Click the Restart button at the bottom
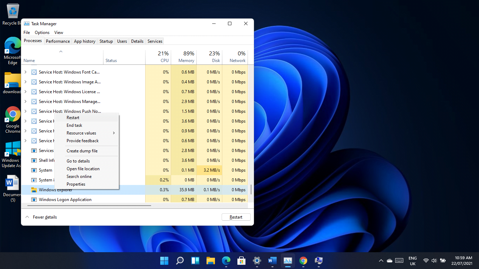The image size is (479, 269). (x=236, y=217)
